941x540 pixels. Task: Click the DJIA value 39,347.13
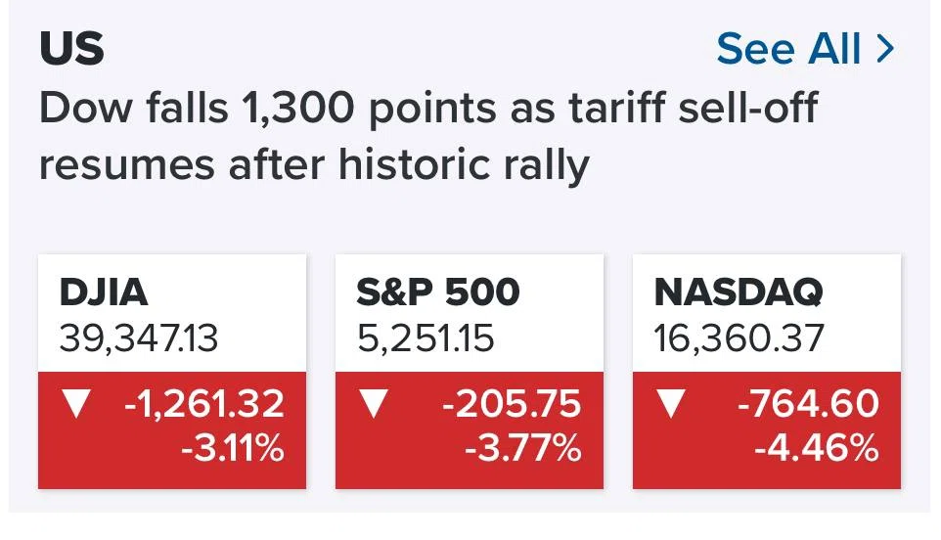click(139, 337)
